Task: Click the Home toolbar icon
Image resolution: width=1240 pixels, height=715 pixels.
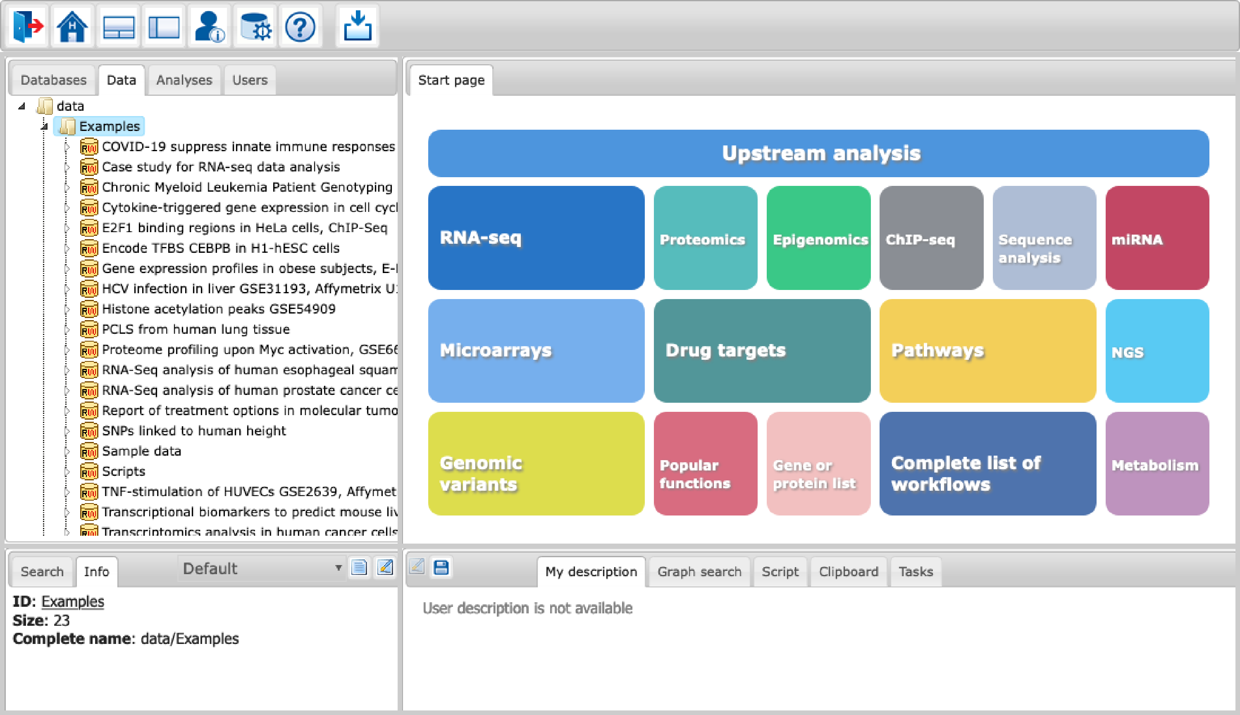Action: 72,26
